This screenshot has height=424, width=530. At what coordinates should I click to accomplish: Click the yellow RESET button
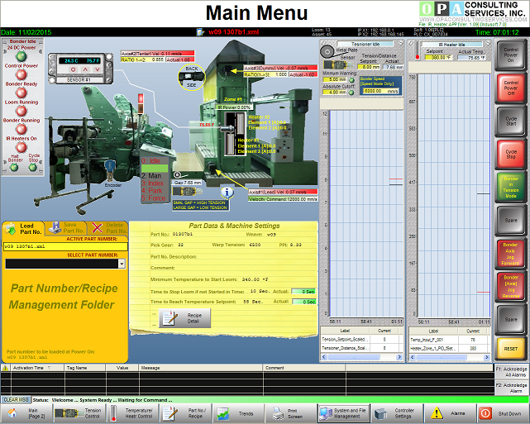coord(511,348)
